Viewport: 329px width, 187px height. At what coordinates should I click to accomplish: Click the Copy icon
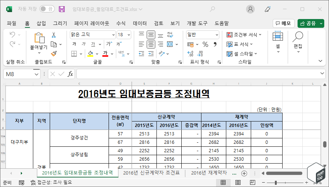[54, 44]
